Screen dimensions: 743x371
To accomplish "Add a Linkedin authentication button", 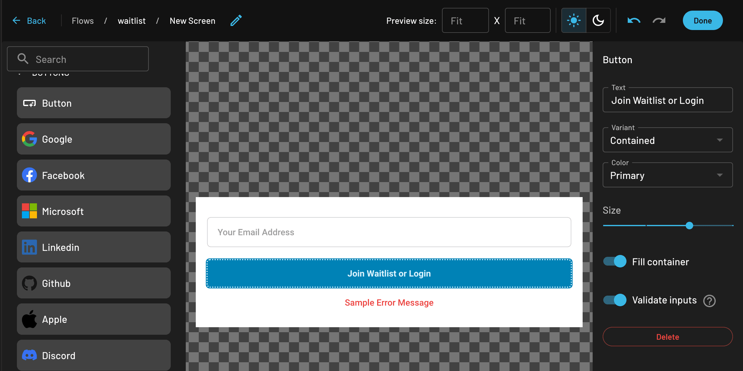I will point(93,247).
